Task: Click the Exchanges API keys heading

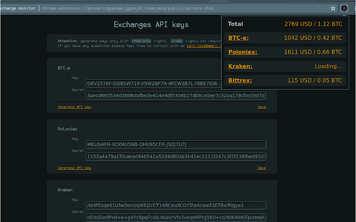Action: [151, 24]
